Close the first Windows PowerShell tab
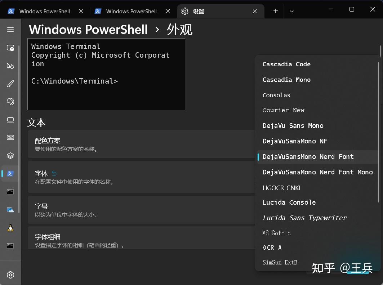Screen dimensions: 383x285 81,11
